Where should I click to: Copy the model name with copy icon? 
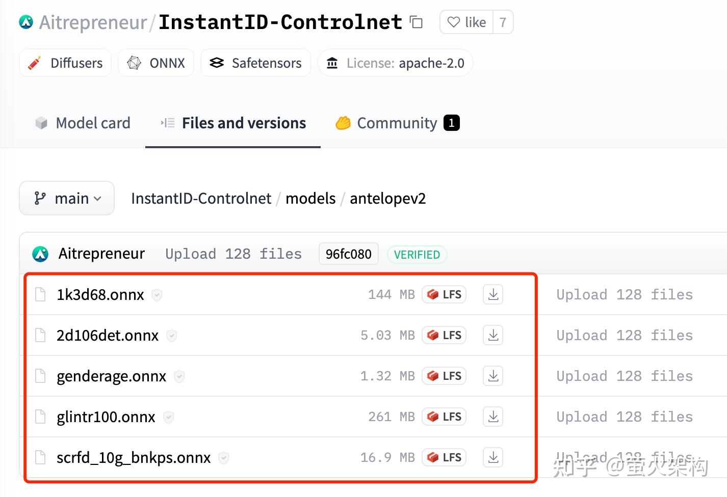pos(417,22)
